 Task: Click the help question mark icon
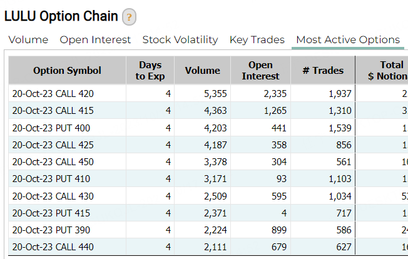tap(129, 18)
